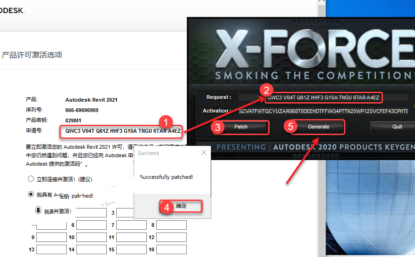Click the product key 829M1
Viewport: 415px width, 257px height.
[73, 120]
